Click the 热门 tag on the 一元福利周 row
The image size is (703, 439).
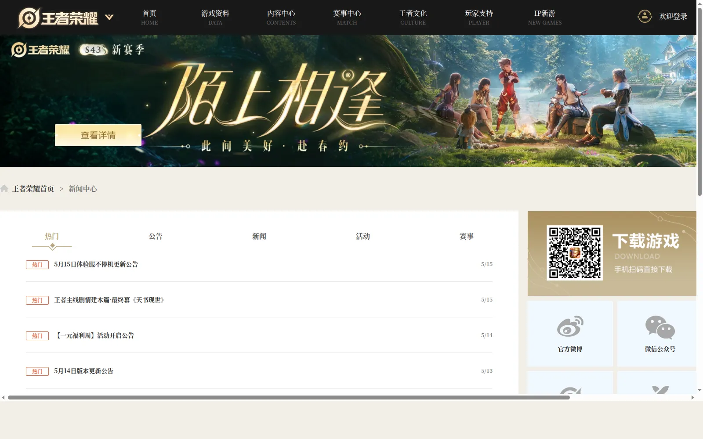[x=37, y=336]
